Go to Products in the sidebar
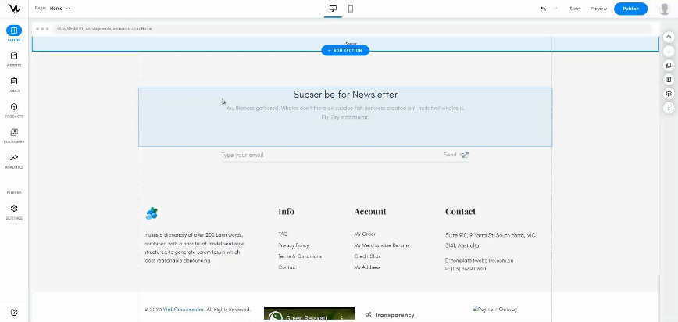The width and height of the screenshot is (678, 322). click(x=14, y=109)
